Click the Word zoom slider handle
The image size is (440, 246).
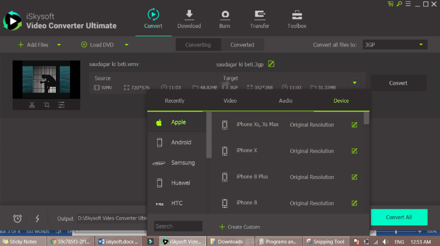pyautogui.click(x=396, y=232)
